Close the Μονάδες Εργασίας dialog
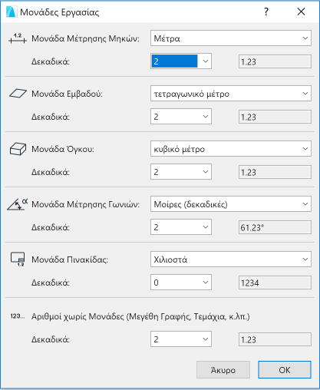The width and height of the screenshot is (320, 390). point(301,12)
